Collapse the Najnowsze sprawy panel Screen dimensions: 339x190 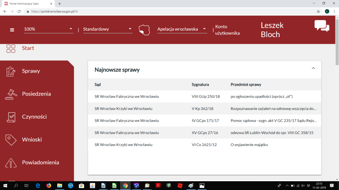[313, 68]
